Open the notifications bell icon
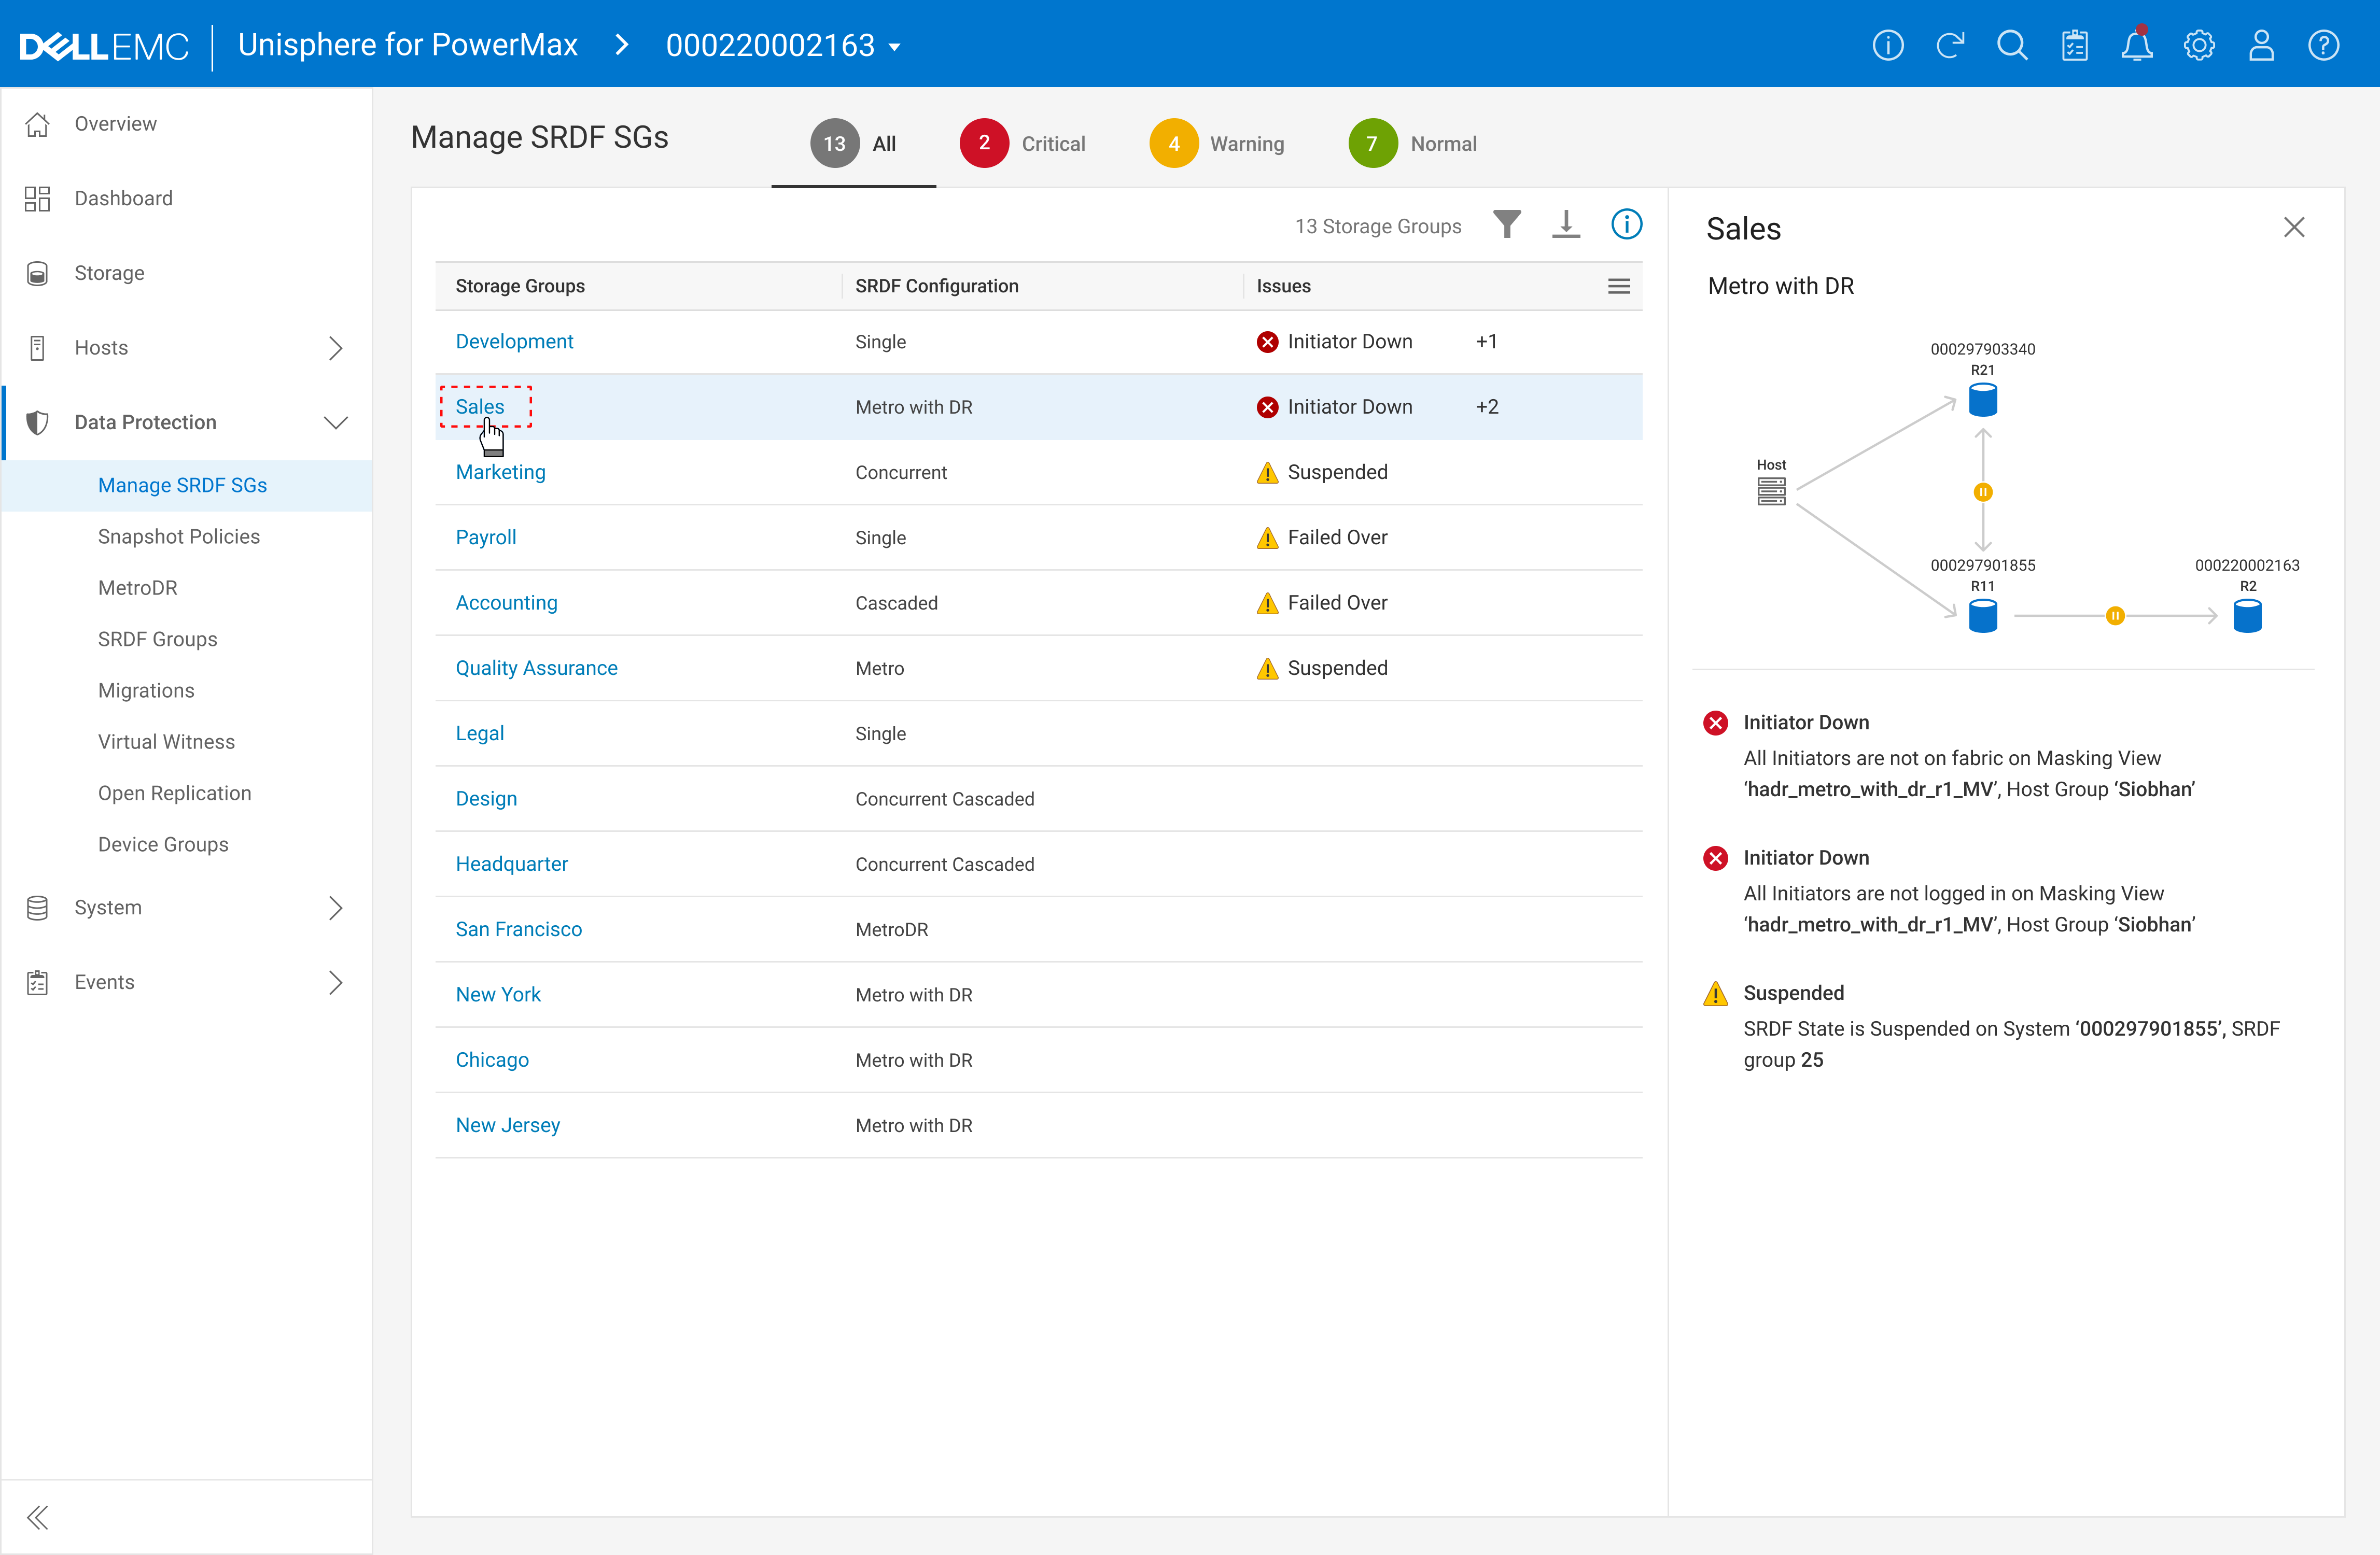The image size is (2380, 1555). 2136,46
